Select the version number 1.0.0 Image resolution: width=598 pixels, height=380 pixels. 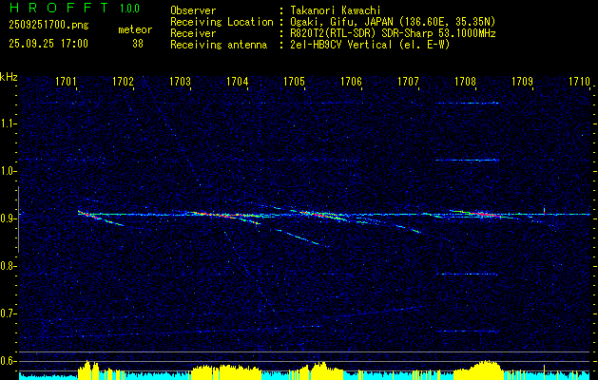129,9
